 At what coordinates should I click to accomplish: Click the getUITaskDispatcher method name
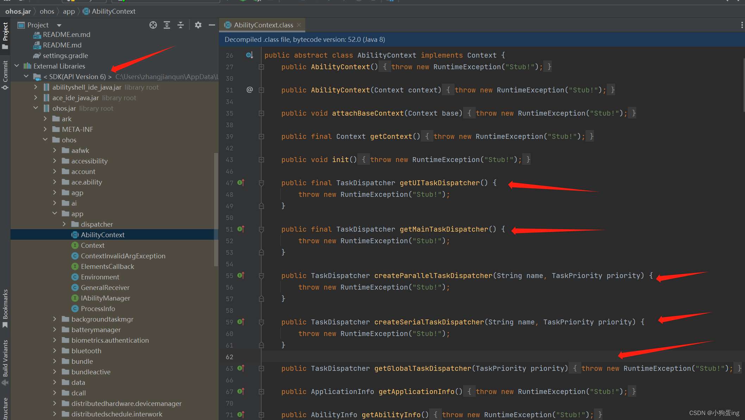coord(440,183)
